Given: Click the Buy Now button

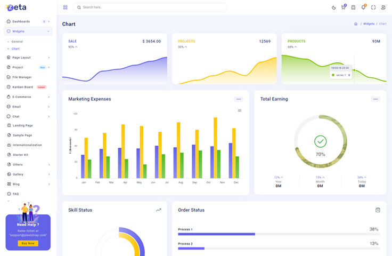Looking at the screenshot, I should (x=28, y=243).
